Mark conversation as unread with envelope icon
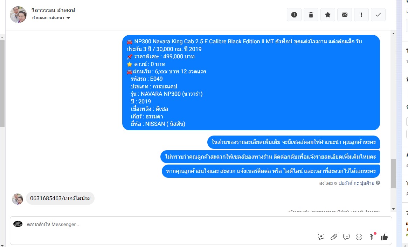Screen dimensions: 408x247 point(345,15)
